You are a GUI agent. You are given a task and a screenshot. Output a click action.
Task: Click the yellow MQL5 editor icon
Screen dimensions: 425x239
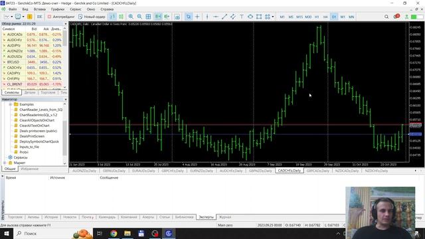click(x=29, y=17)
